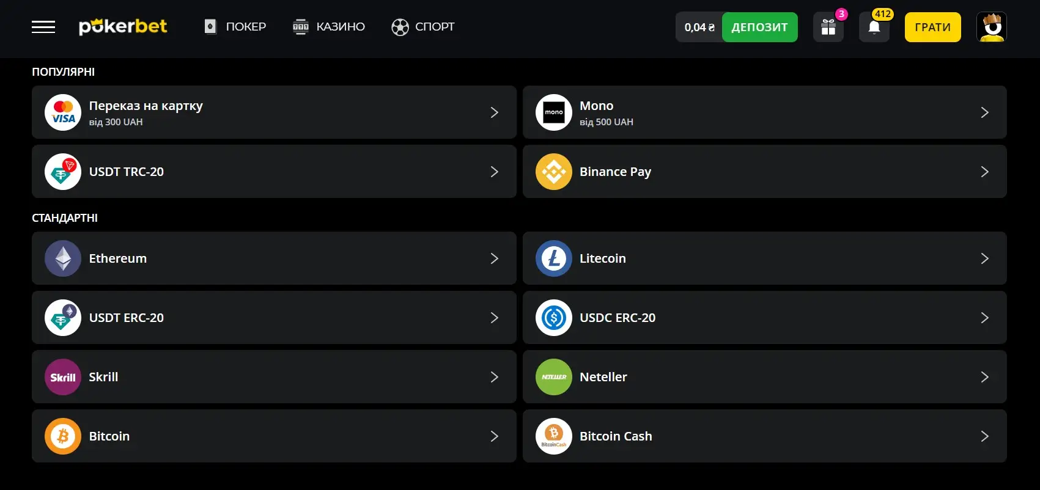Select the Bitcoin Cash label
Screen dimensions: 1040x490
[x=616, y=436]
